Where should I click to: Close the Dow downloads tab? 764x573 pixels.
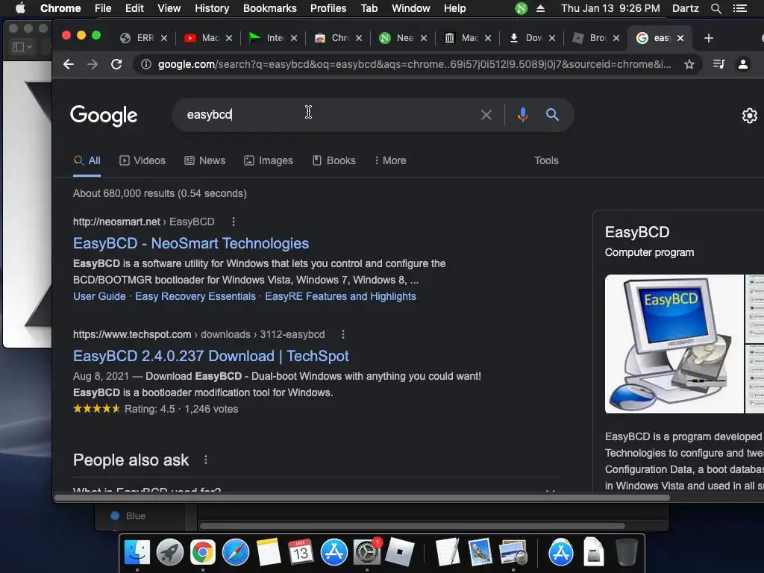(x=551, y=38)
